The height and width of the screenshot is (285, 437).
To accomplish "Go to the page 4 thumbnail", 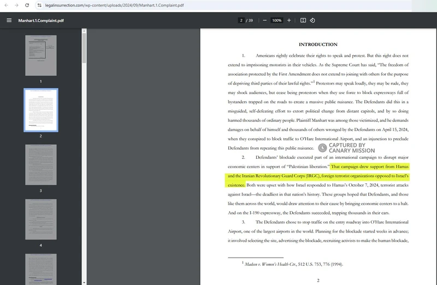I will [40, 219].
